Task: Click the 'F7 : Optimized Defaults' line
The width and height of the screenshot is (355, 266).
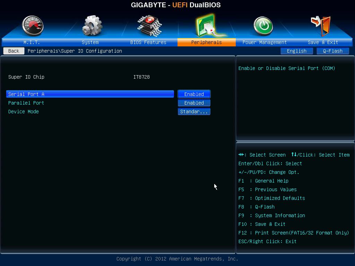Action: [272, 198]
